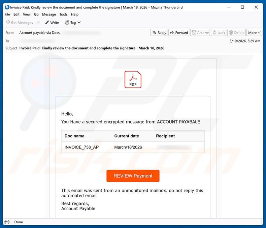Screen dimensions: 266x228
Task: Click the Write button
Action: 52,23
